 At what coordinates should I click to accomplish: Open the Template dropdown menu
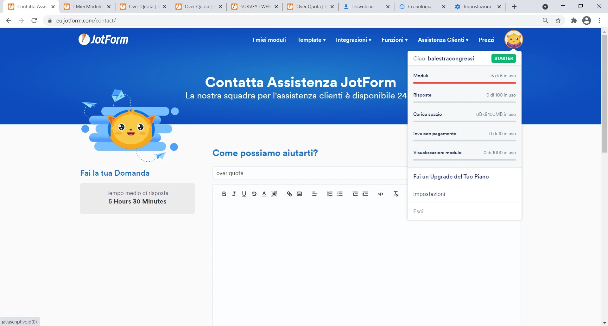pyautogui.click(x=311, y=40)
